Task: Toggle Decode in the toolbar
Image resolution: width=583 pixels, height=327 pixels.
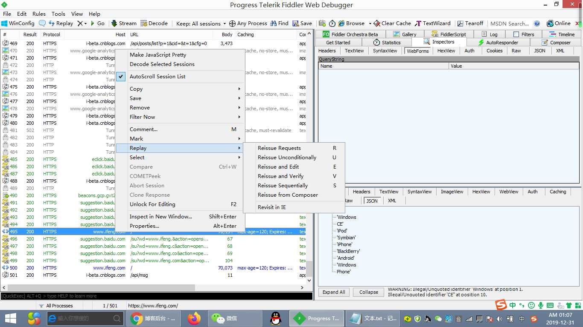Action: tap(154, 23)
